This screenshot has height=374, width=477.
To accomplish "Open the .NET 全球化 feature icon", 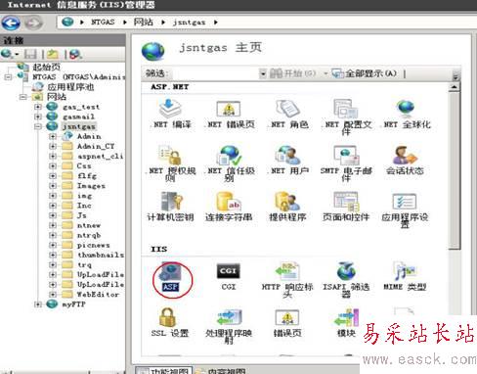I will [x=406, y=109].
